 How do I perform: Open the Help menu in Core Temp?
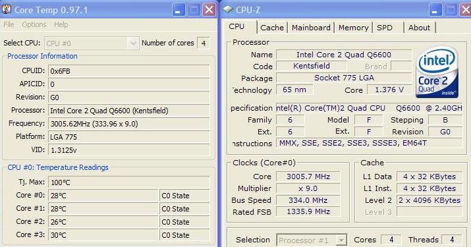pyautogui.click(x=61, y=24)
